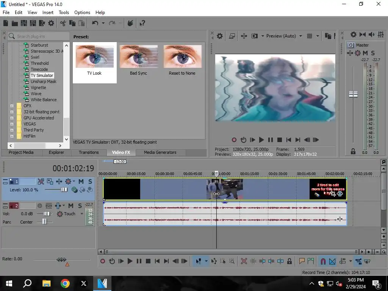Image resolution: width=388 pixels, height=291 pixels.
Task: Open Preview (Auto) quality dropdown
Action: pos(300,36)
